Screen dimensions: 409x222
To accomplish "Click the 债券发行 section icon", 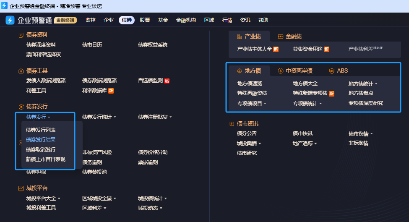I will pos(21,107).
